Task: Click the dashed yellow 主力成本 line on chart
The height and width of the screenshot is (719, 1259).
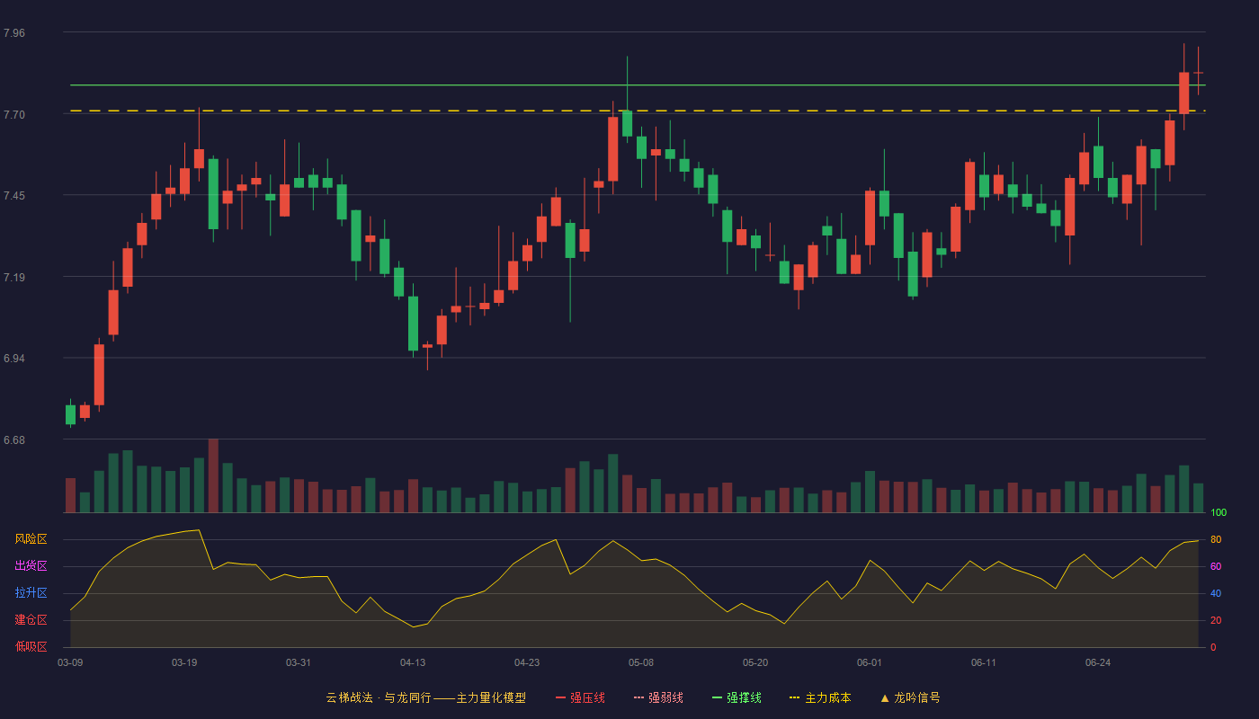Action: [638, 111]
